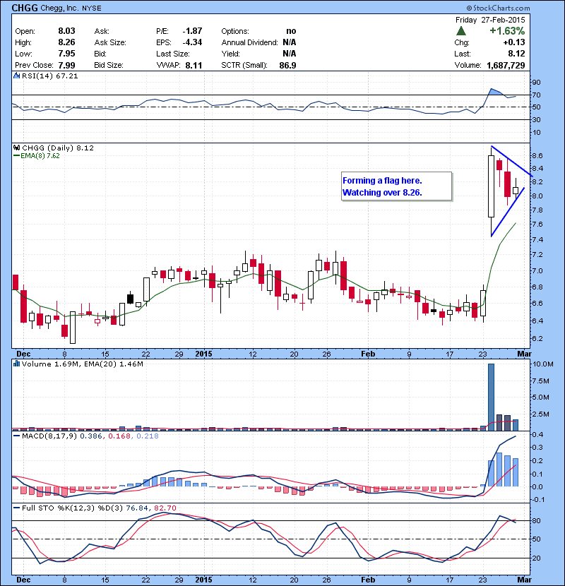Click the VWAP value 8.11
This screenshot has width=565, height=586.
pyautogui.click(x=194, y=66)
